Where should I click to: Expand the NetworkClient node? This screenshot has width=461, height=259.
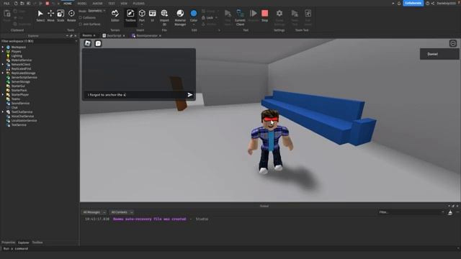[x=3, y=64]
